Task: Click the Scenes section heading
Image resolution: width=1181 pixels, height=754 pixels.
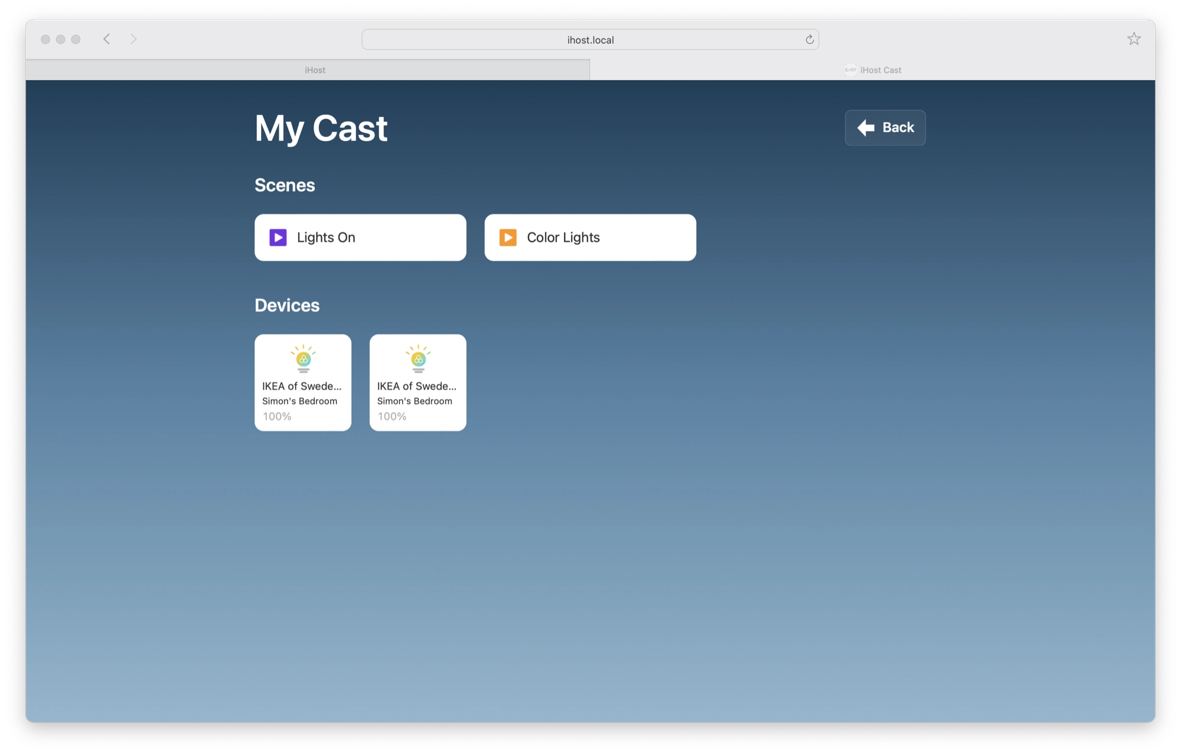Action: click(x=285, y=185)
